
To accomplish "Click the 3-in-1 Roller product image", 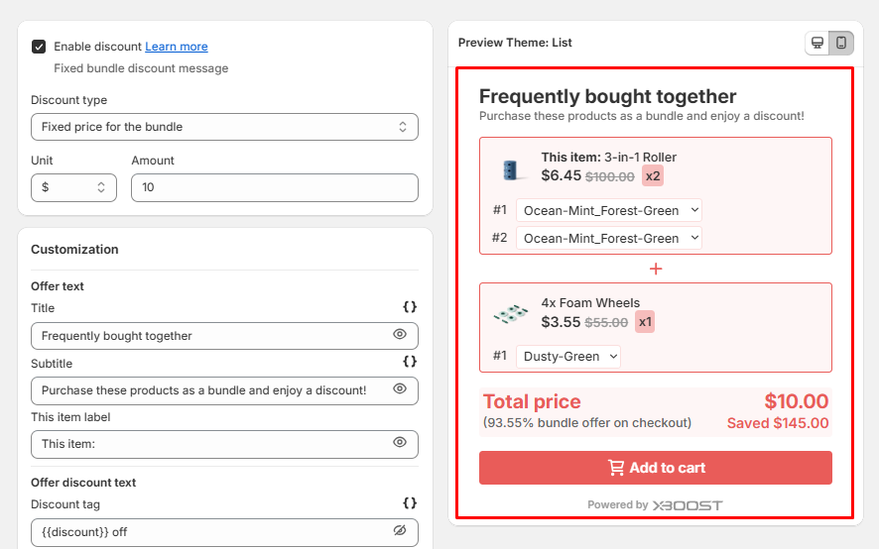I will [x=512, y=169].
